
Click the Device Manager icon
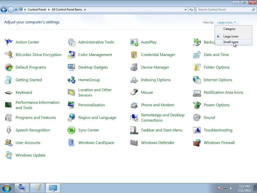134,67
